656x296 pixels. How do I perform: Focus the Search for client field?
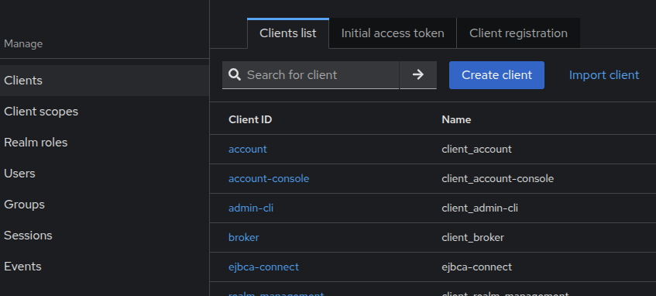311,75
